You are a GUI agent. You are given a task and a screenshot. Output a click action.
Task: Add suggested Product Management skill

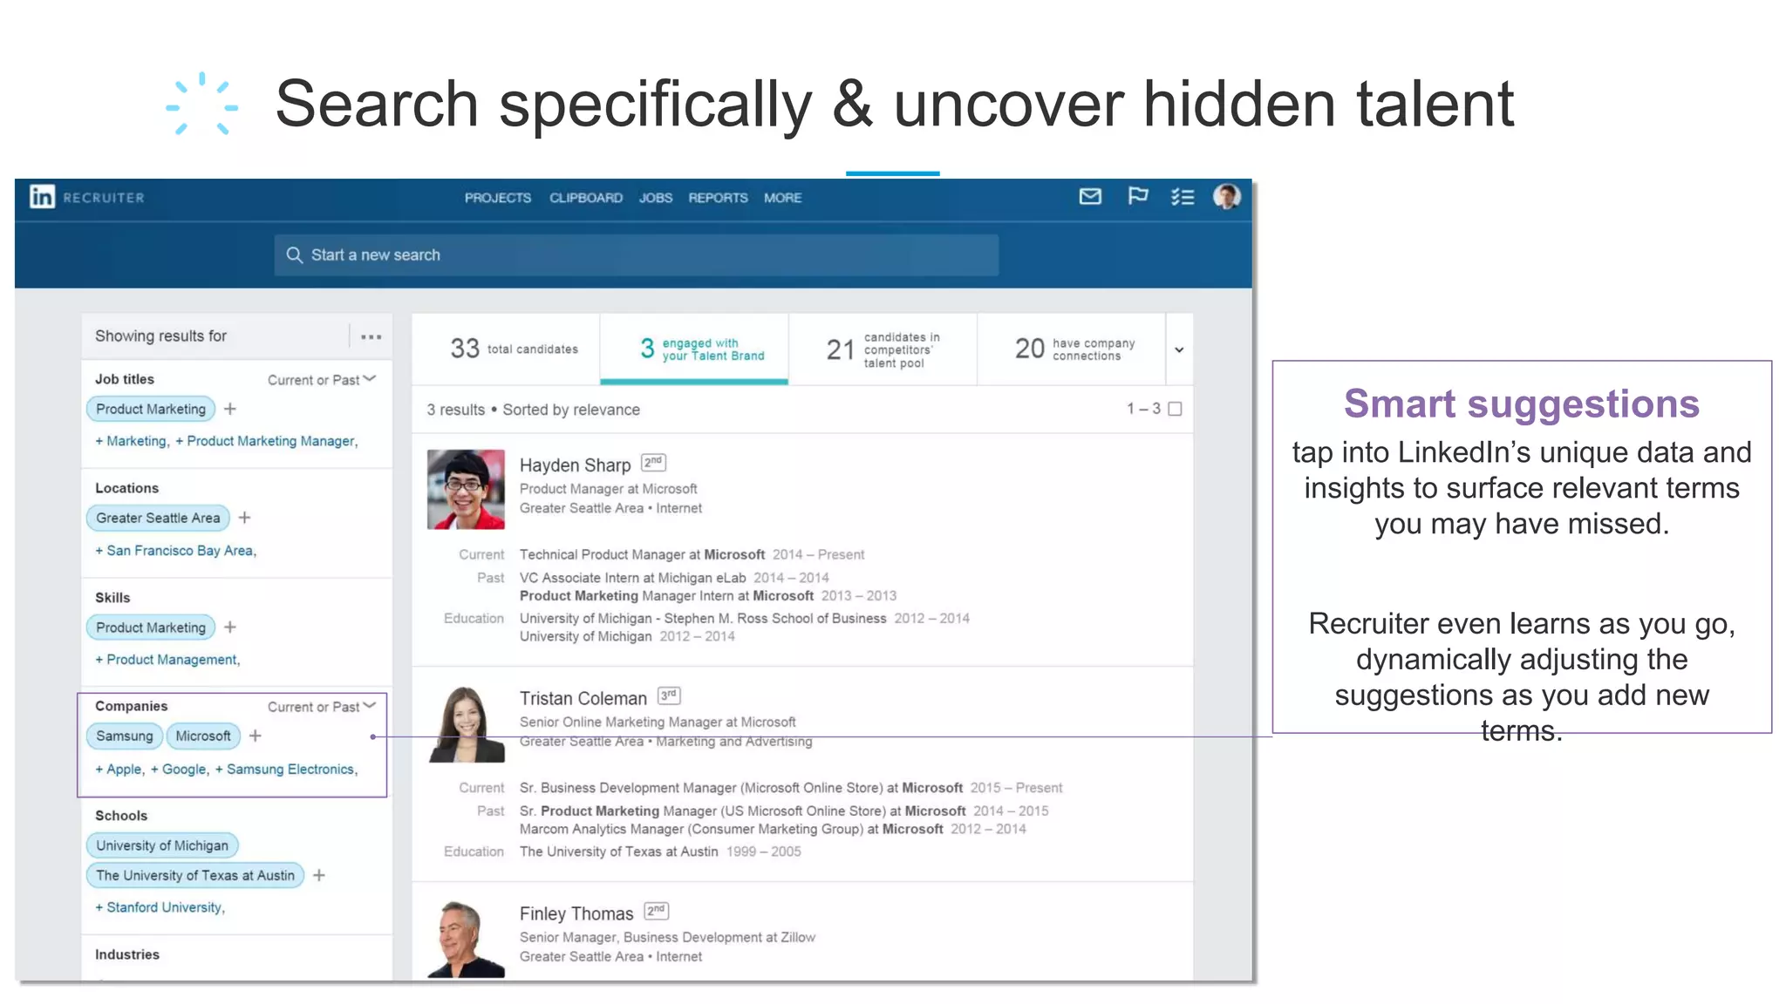point(167,660)
